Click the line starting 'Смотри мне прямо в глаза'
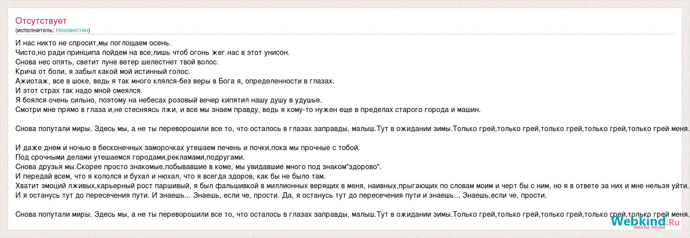The width and height of the screenshot is (690, 238). coord(248,110)
